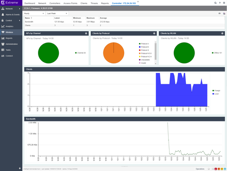Switch to the Clients tab
The height and width of the screenshot is (171, 227).
click(84, 3)
